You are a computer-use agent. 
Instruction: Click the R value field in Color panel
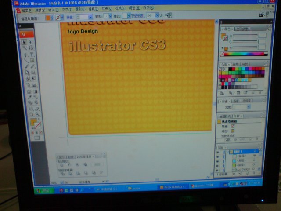point(262,35)
